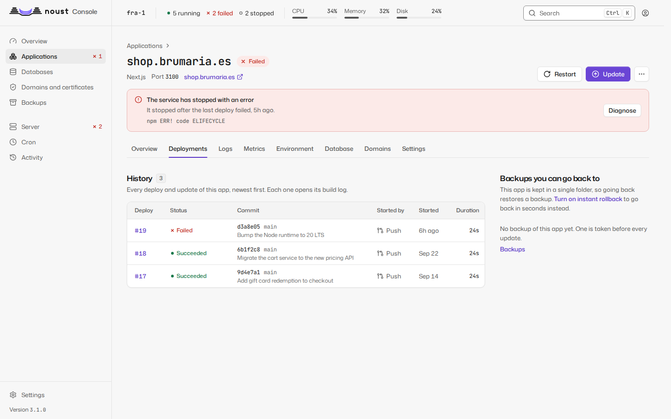This screenshot has width=671, height=419.
Task: Click the Cron clock icon
Action: (13, 142)
